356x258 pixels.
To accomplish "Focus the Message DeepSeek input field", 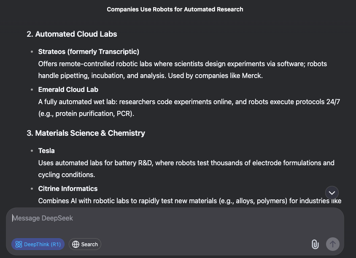I will click(x=169, y=218).
